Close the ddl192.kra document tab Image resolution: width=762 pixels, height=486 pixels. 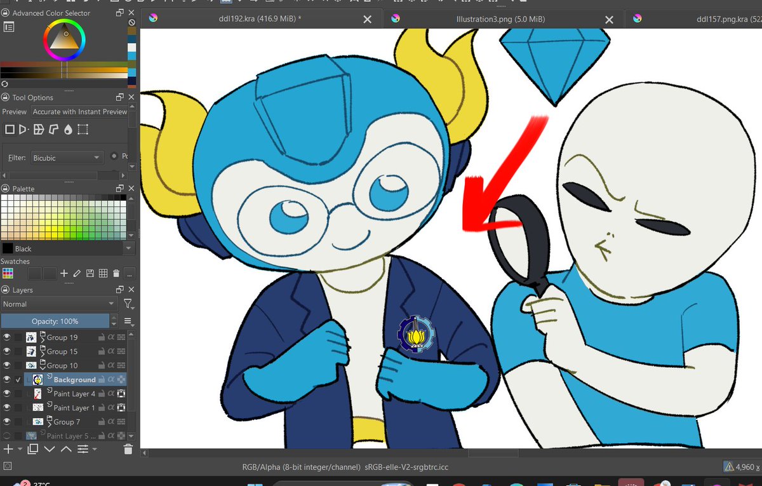click(x=367, y=20)
